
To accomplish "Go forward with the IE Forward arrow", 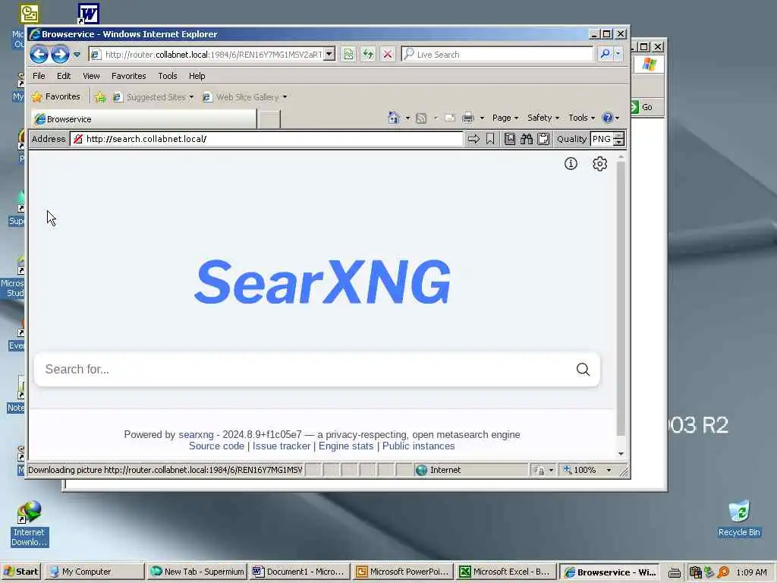I will 60,55.
